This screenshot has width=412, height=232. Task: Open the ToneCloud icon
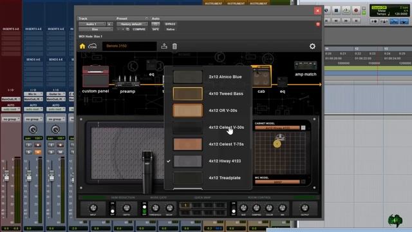click(x=92, y=46)
